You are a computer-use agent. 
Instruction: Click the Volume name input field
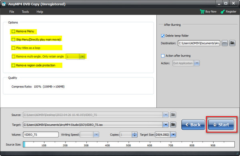(41, 134)
